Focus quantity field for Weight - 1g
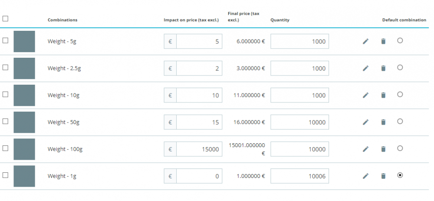434x201 pixels. 299,176
